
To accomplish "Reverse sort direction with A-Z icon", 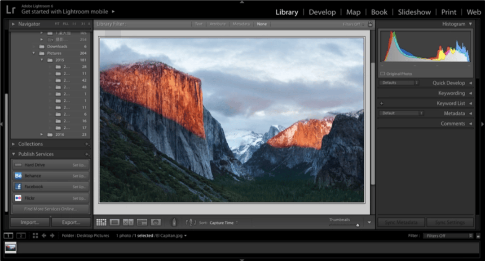I will [x=191, y=222].
